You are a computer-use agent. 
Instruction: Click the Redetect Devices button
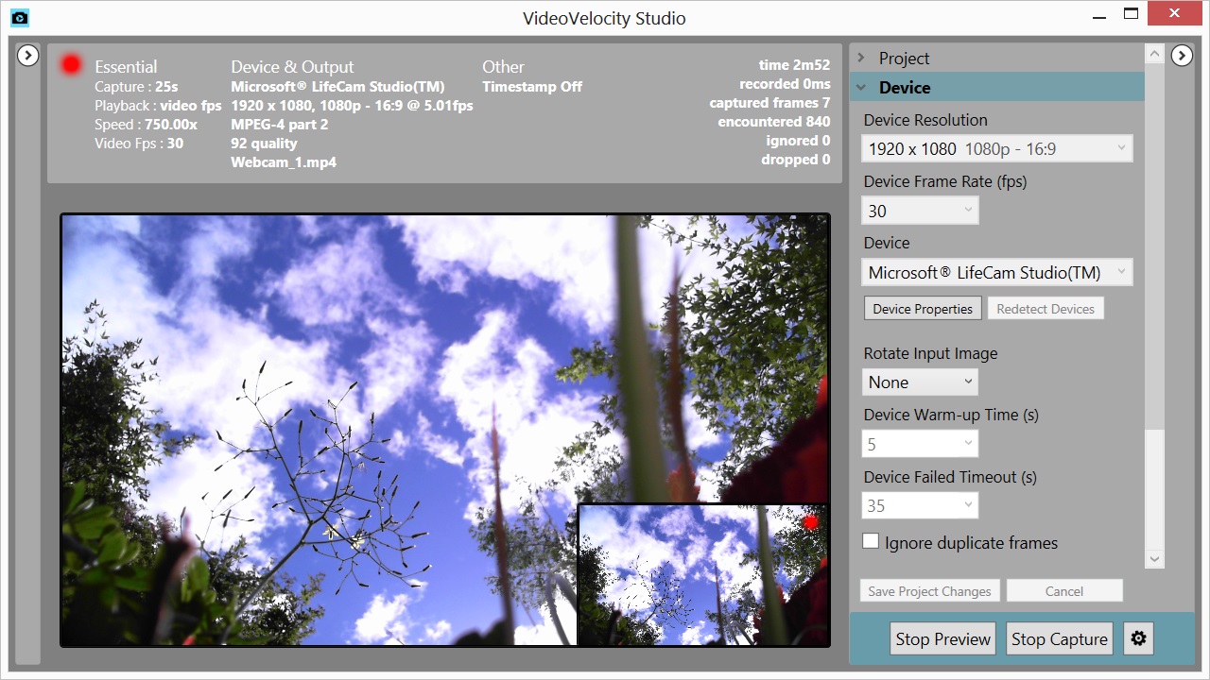[1046, 309]
